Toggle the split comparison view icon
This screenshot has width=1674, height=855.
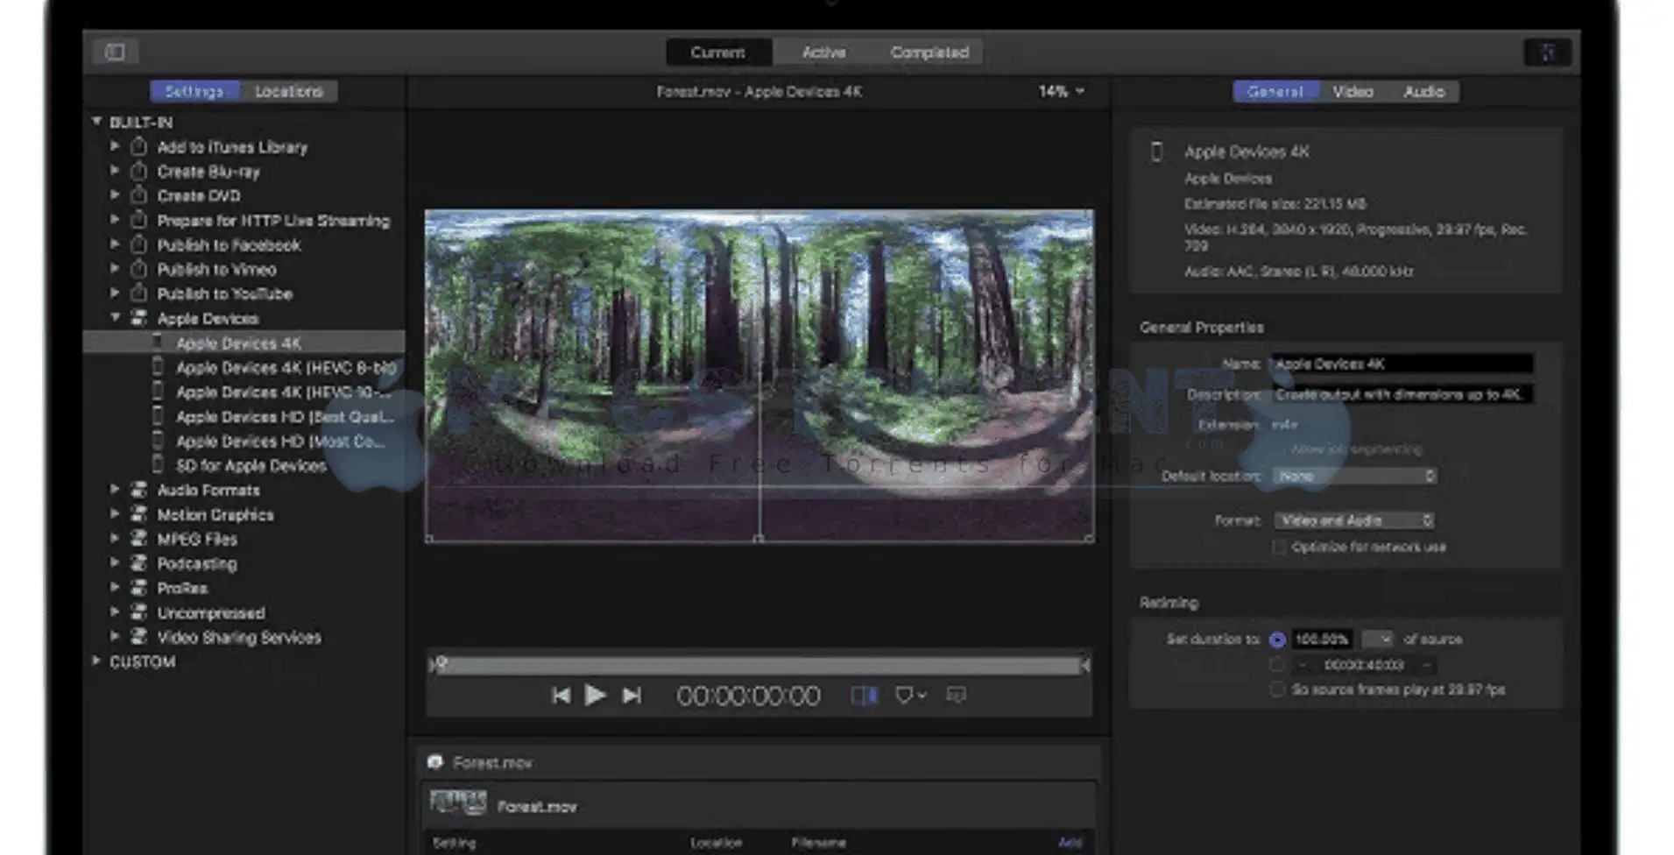(x=865, y=696)
